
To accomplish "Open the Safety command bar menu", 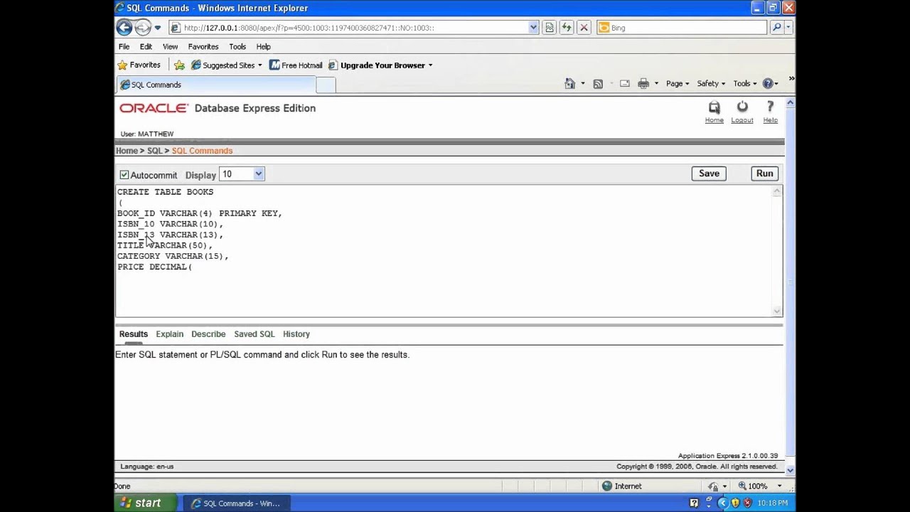I will point(711,83).
